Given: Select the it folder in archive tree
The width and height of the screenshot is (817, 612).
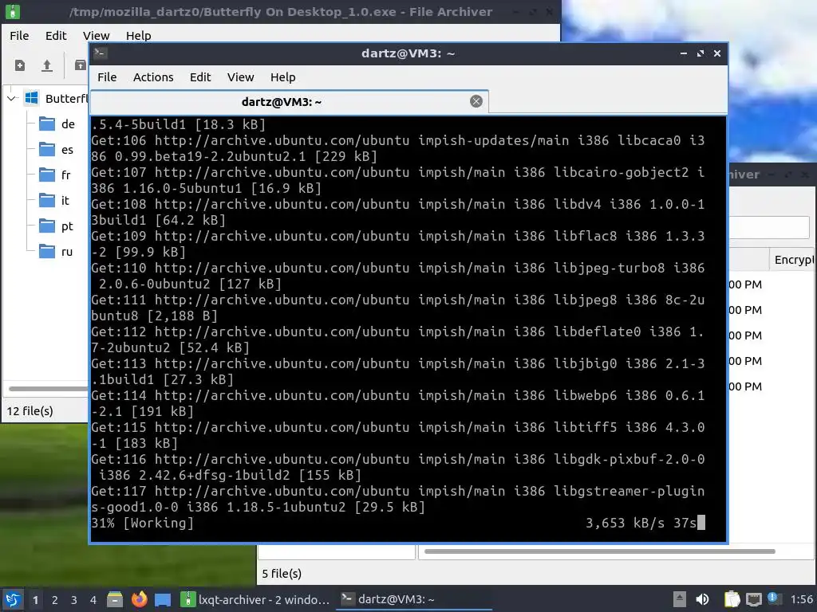Looking at the screenshot, I should pyautogui.click(x=54, y=200).
